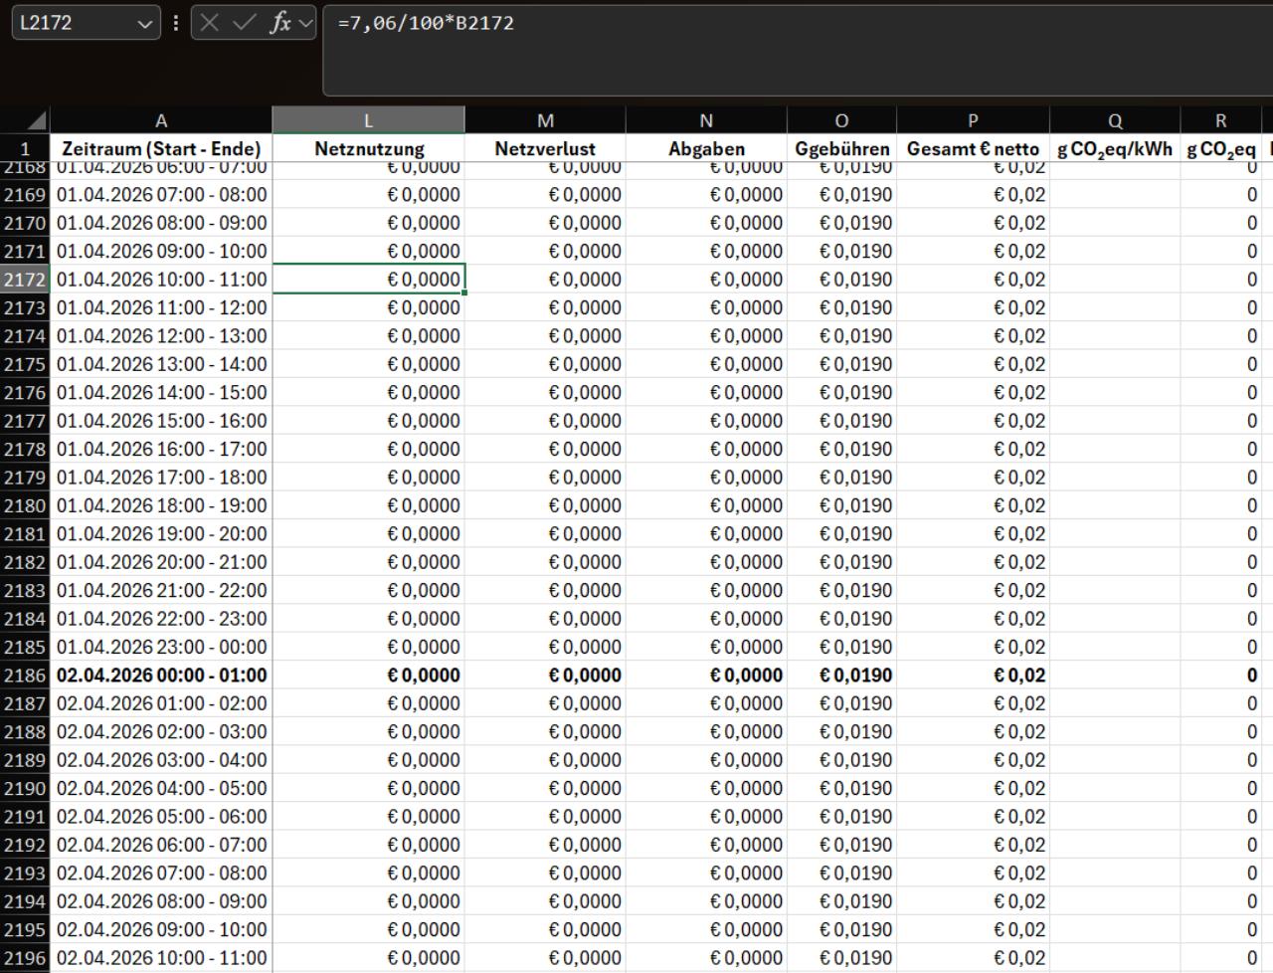Select column L header
This screenshot has height=973, width=1273.
pos(368,120)
